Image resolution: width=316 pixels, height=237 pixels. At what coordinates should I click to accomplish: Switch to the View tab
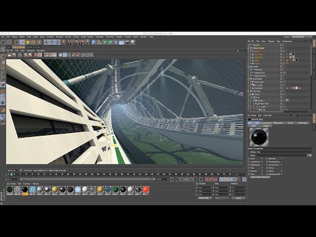click(x=9, y=47)
